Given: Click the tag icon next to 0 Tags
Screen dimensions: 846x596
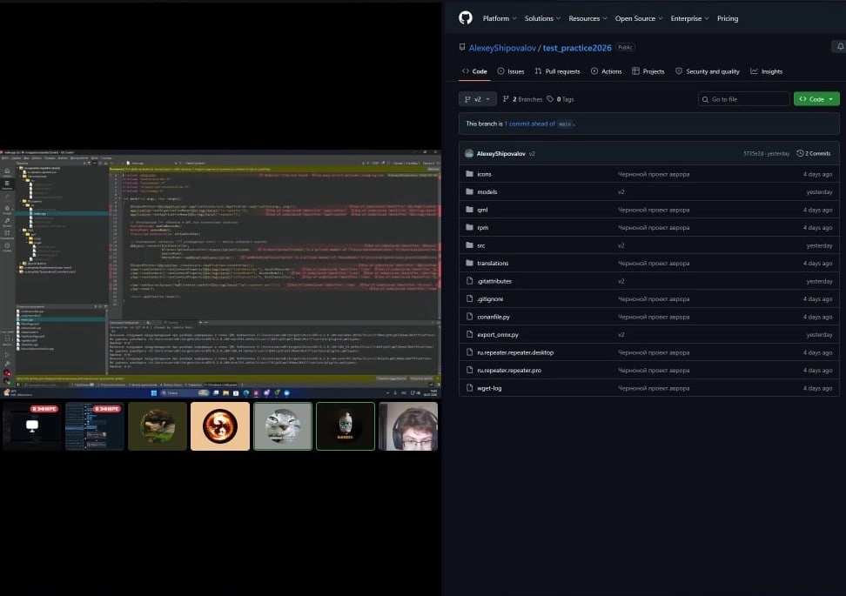Looking at the screenshot, I should pyautogui.click(x=550, y=99).
